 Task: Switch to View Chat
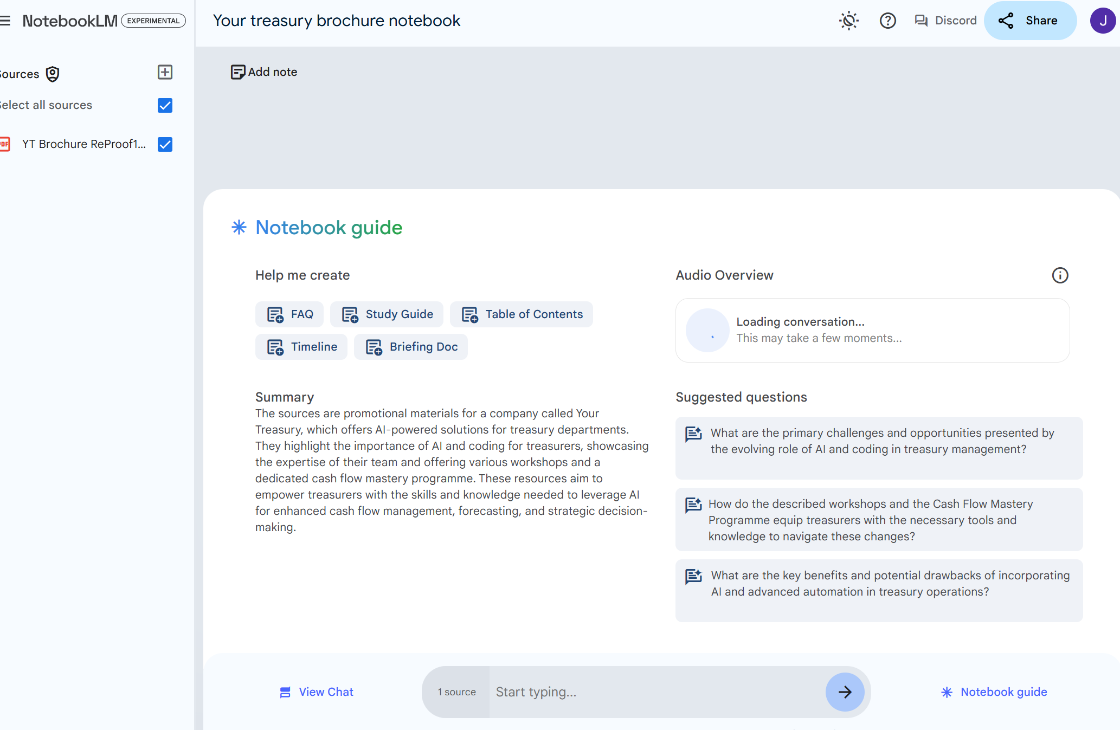click(x=316, y=692)
